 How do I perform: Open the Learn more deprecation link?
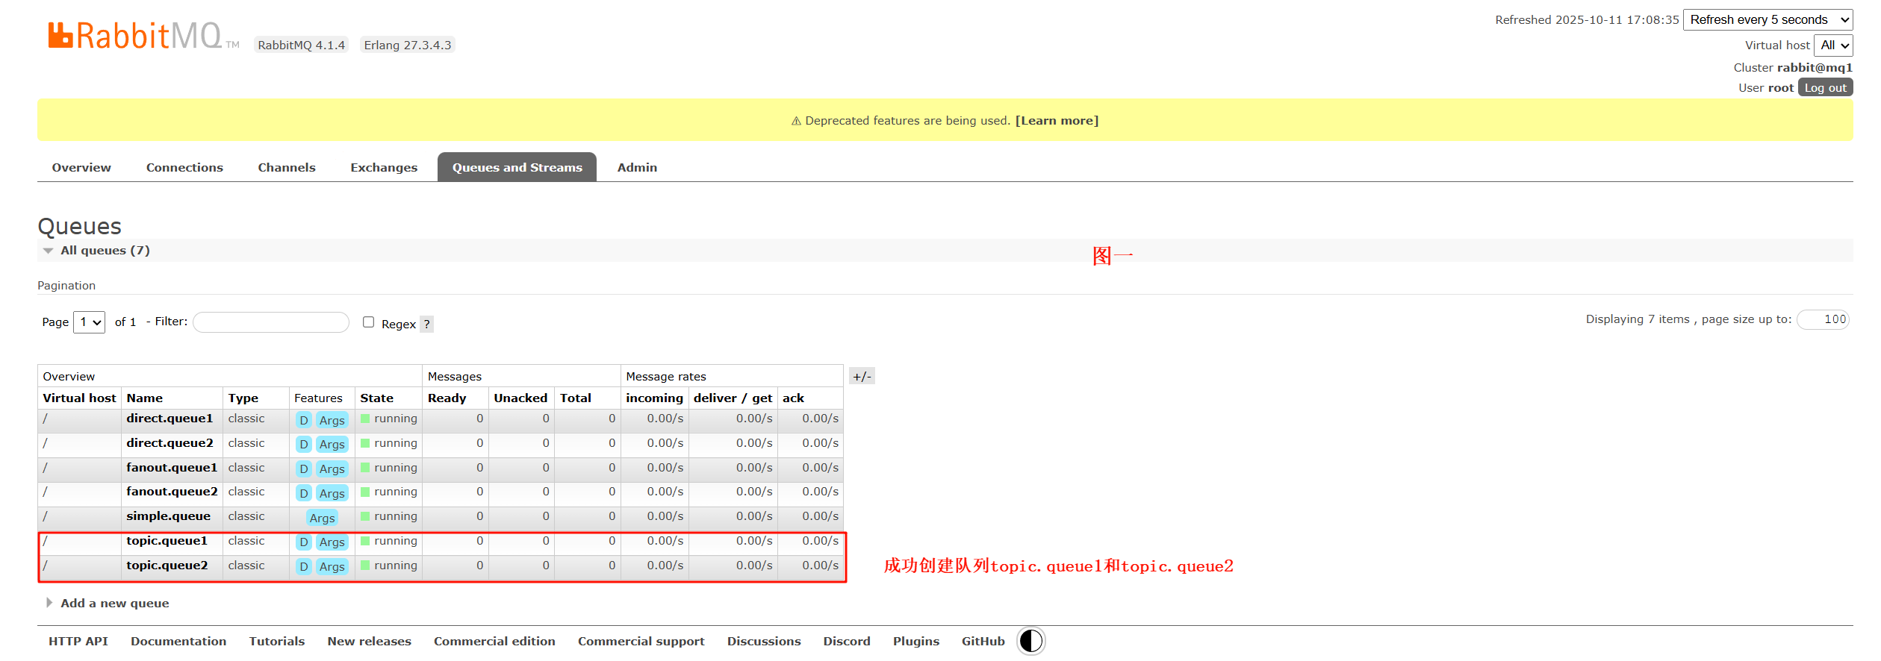[1057, 120]
